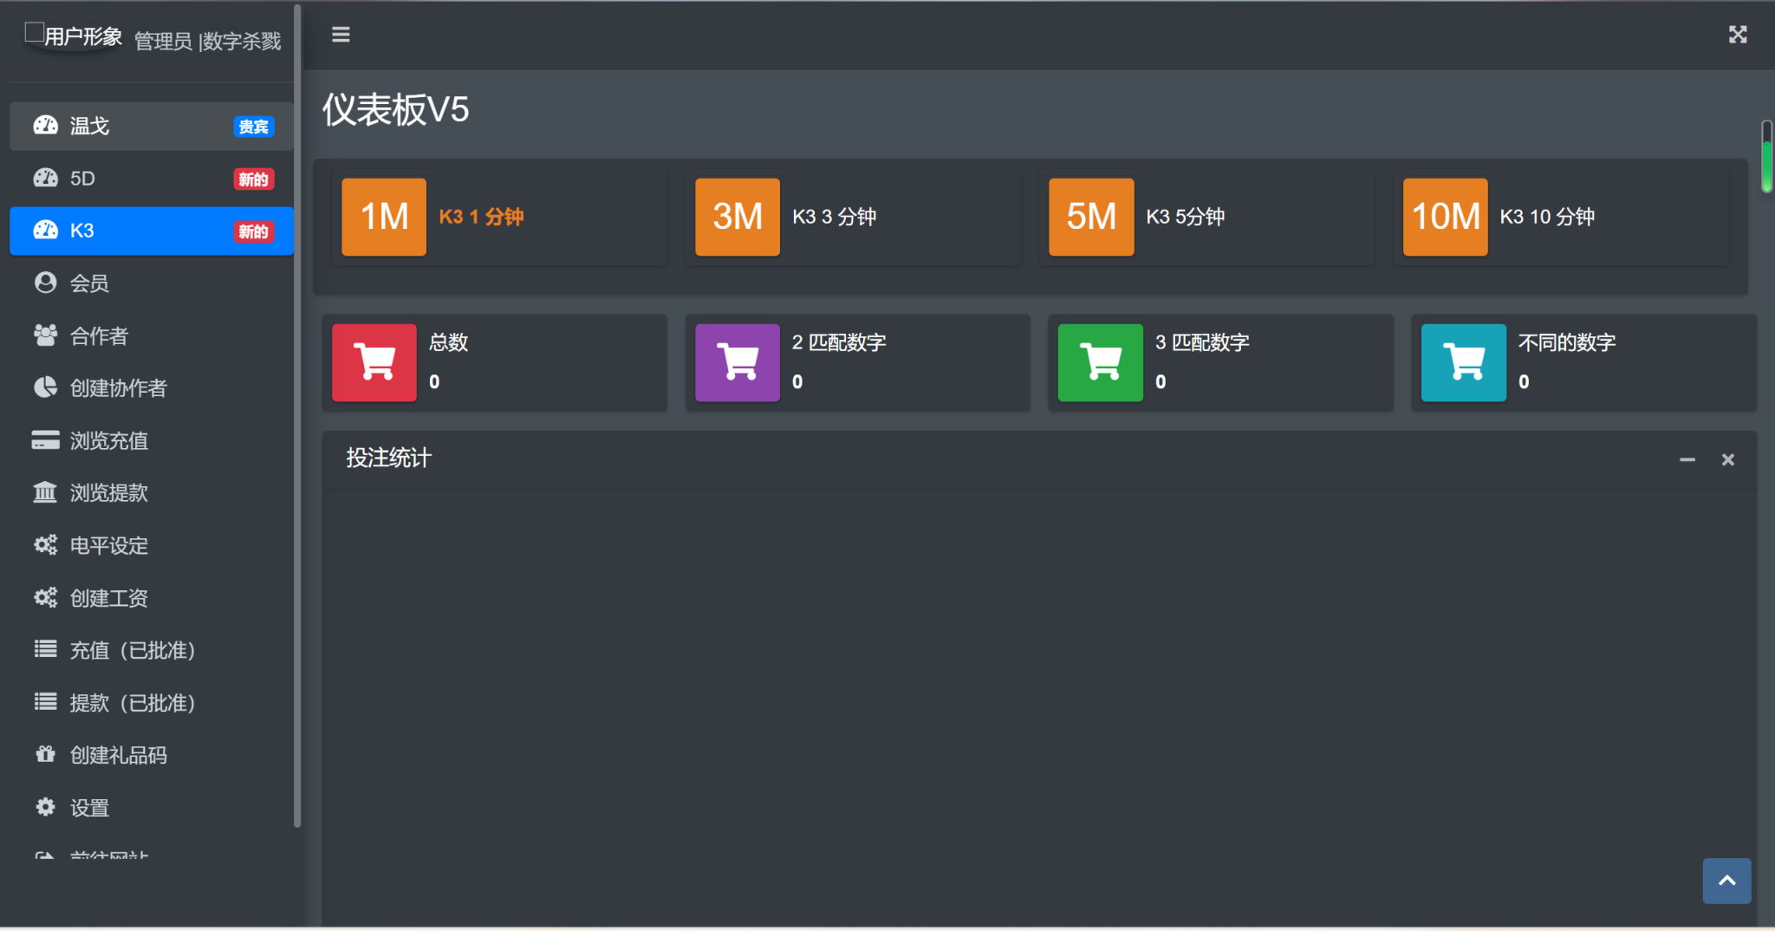
Task: Open the 创建礼品码 gift code page
Action: (x=118, y=755)
